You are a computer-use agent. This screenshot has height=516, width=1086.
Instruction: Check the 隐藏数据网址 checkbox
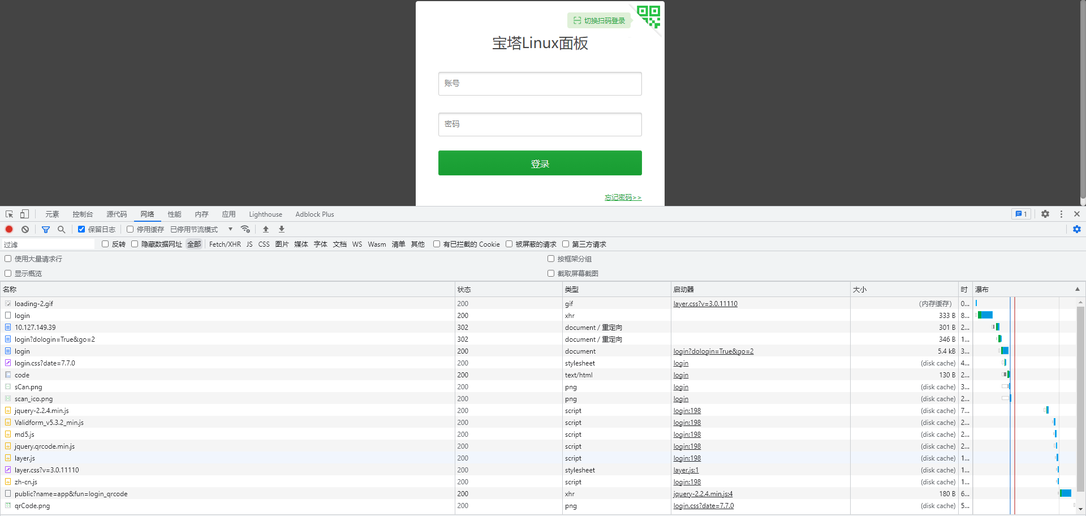[x=135, y=244]
